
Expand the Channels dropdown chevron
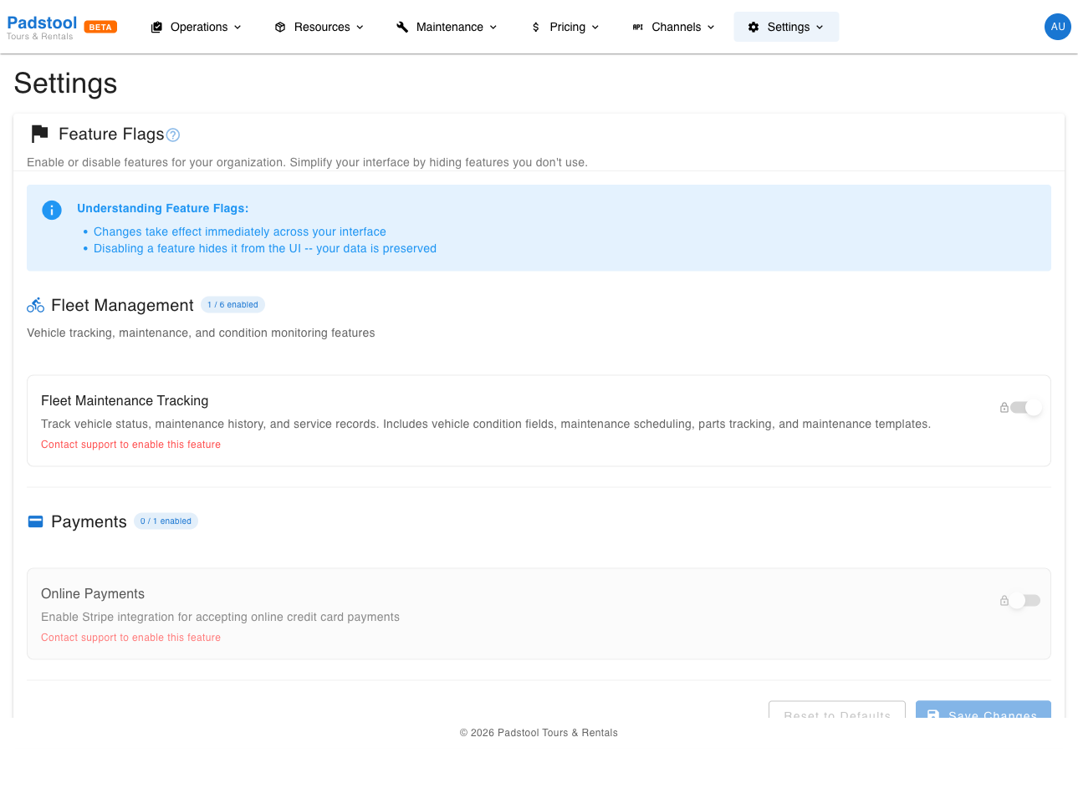pyautogui.click(x=711, y=27)
